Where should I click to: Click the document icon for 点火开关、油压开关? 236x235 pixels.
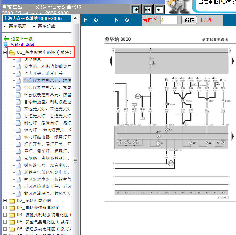point(18,73)
